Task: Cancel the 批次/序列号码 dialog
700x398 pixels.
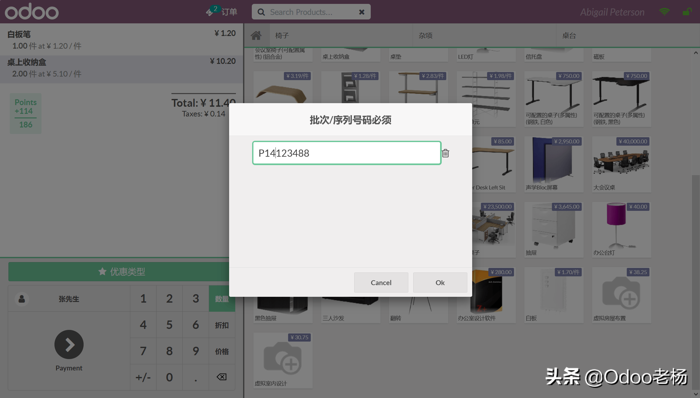Action: [x=381, y=283]
